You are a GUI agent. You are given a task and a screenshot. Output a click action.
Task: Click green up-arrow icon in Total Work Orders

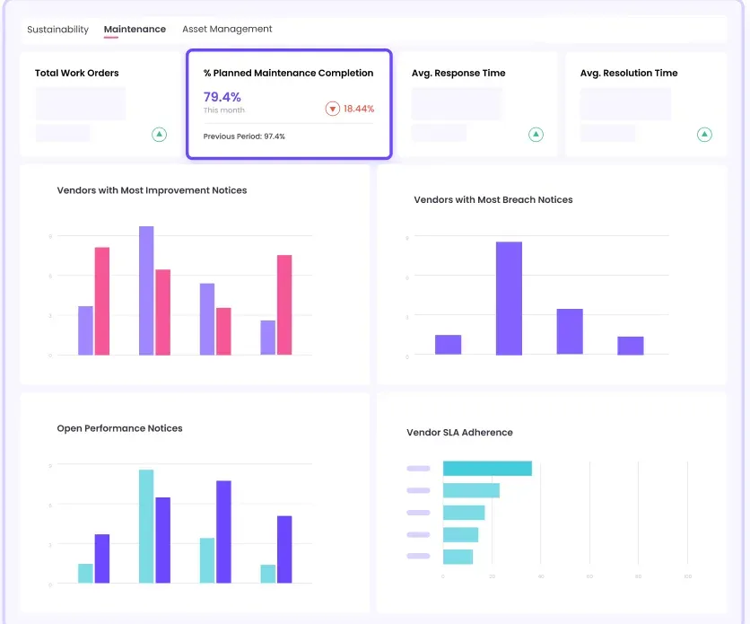tap(159, 135)
